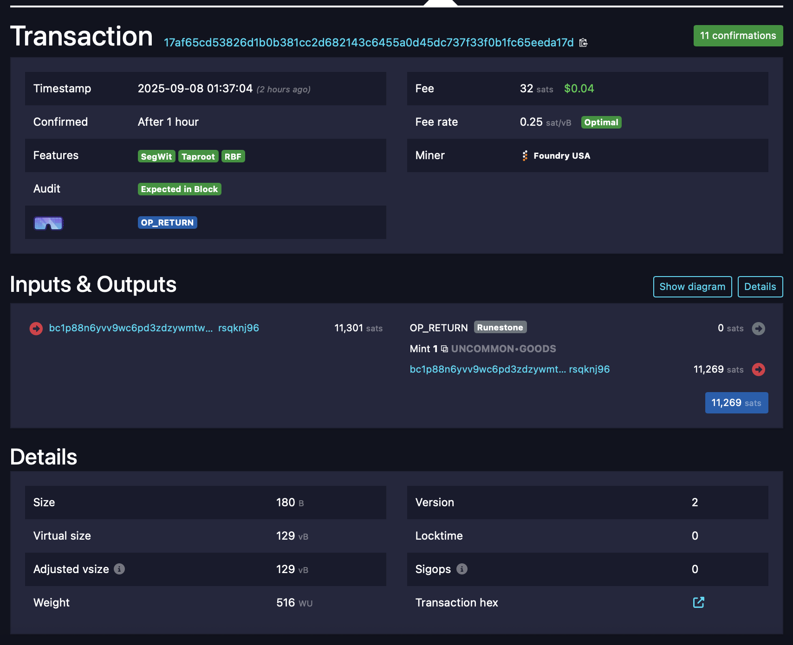This screenshot has width=793, height=645.
Task: Click the Optimal fee rate badge
Action: click(601, 123)
